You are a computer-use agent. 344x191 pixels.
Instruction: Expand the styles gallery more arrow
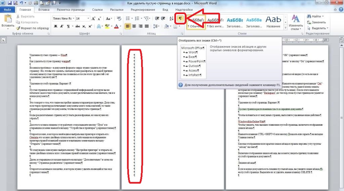click(x=286, y=28)
